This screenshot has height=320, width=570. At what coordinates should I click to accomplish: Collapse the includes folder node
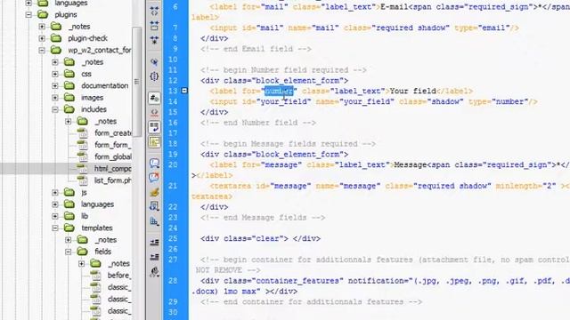pos(55,109)
